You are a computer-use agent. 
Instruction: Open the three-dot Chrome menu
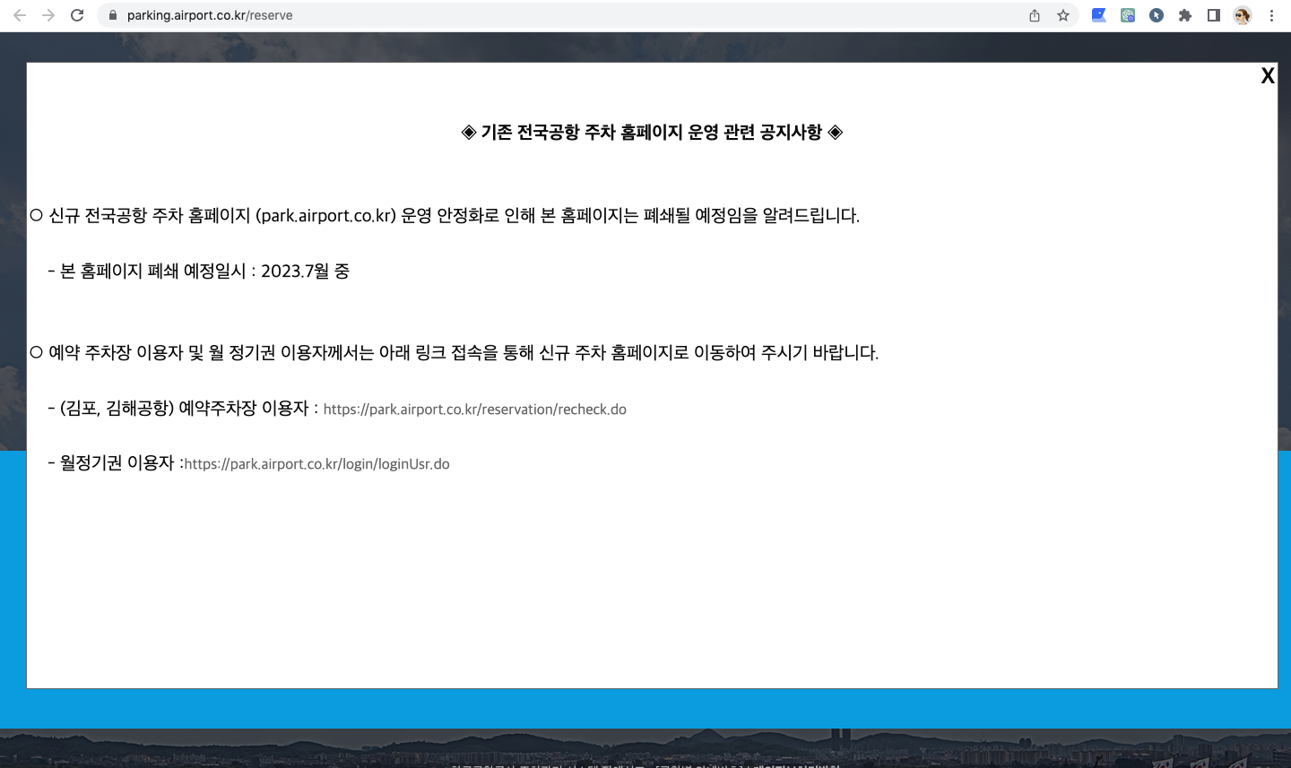pos(1272,14)
